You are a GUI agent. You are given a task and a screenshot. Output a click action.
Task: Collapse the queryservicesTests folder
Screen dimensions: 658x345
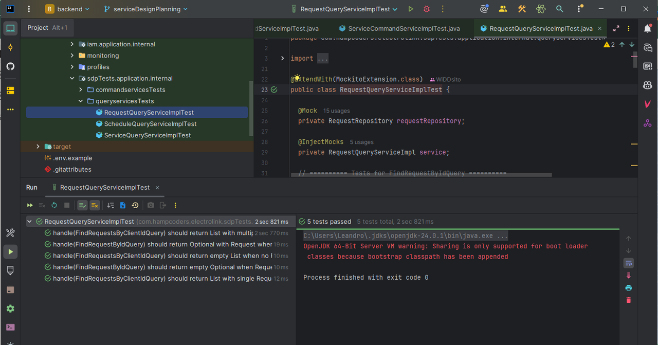[x=81, y=101]
